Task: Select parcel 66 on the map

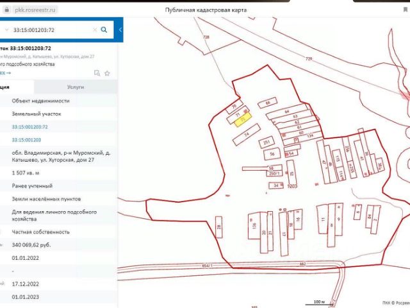Action: point(267,103)
